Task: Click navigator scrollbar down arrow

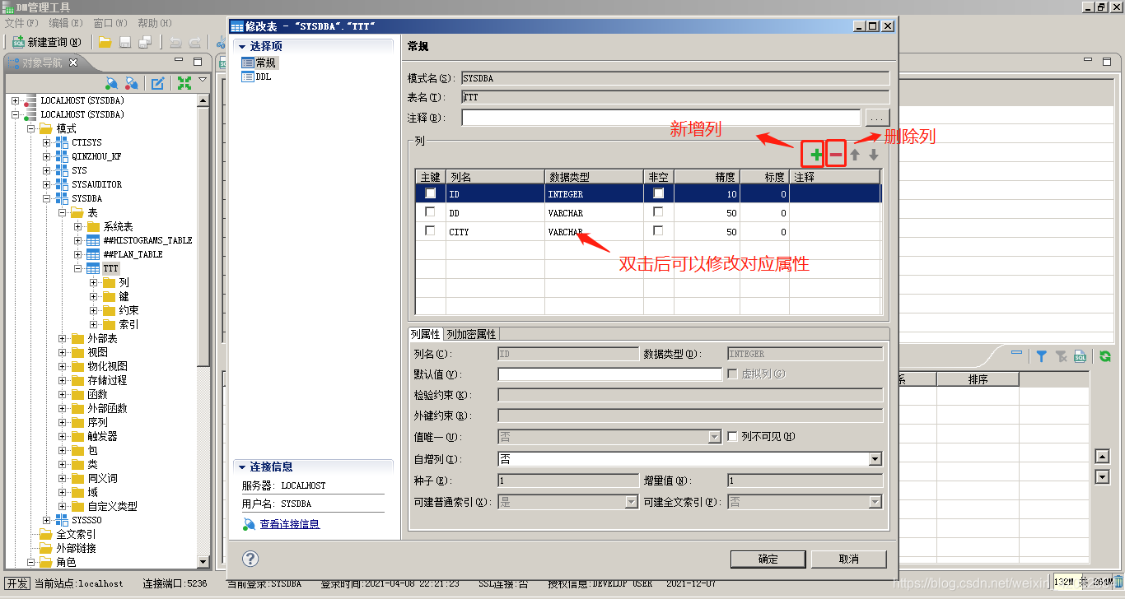Action: [x=204, y=562]
